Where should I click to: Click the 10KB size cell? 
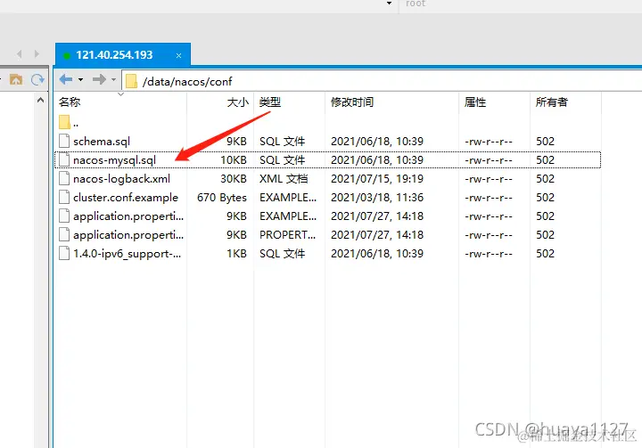coord(234,160)
